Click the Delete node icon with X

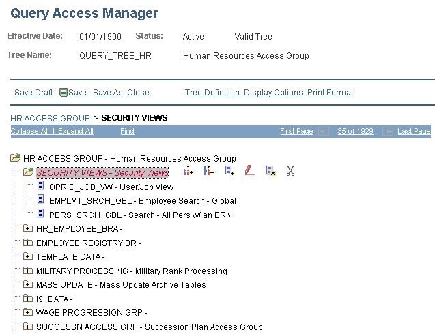270,172
